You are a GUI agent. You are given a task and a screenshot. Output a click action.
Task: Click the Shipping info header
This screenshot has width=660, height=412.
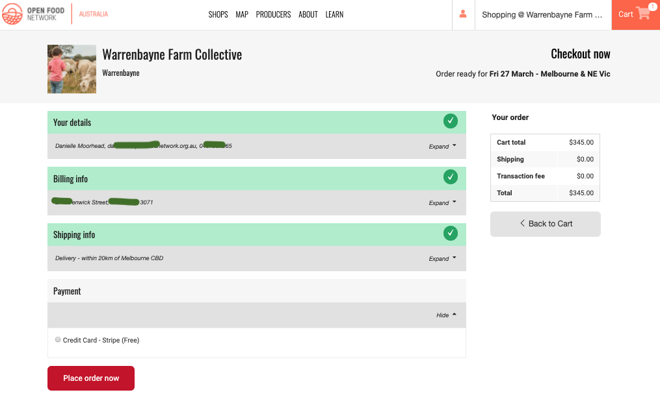coord(257,234)
